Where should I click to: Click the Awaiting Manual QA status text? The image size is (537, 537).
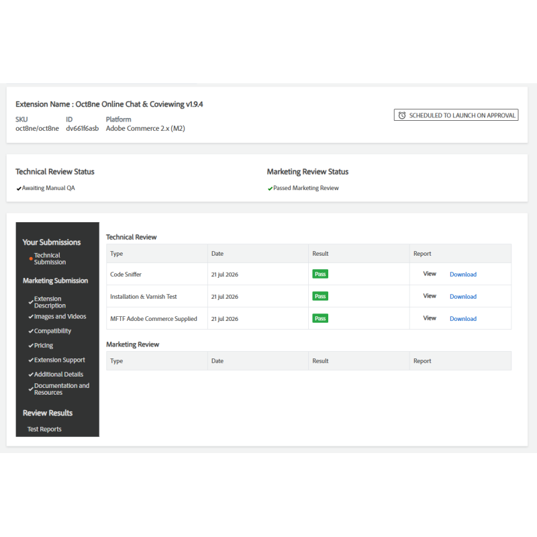coord(48,188)
